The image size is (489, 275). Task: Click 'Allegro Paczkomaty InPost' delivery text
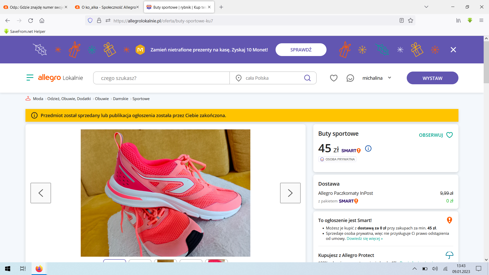tap(345, 193)
